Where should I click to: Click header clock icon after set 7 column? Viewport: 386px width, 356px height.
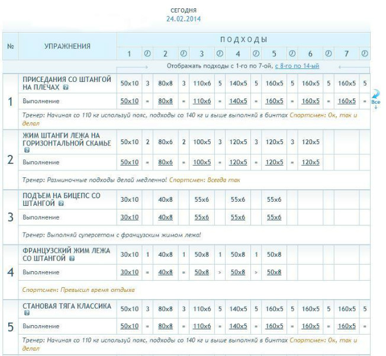pos(365,54)
